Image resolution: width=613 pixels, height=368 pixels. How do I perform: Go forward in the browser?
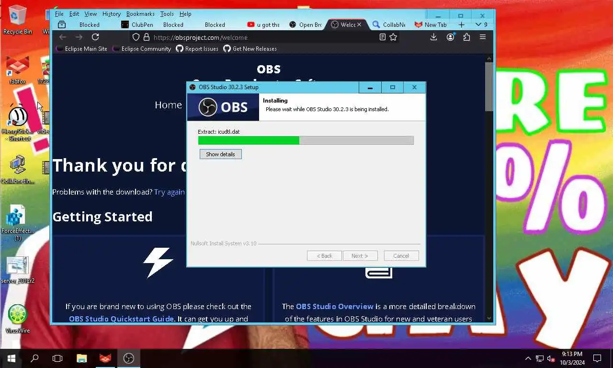click(79, 37)
